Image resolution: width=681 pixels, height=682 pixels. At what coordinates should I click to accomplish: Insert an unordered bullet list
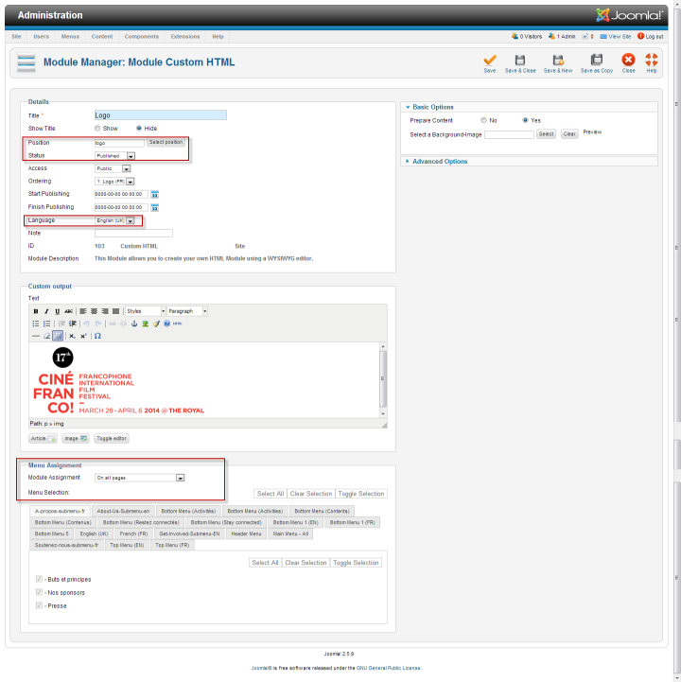coord(36,324)
